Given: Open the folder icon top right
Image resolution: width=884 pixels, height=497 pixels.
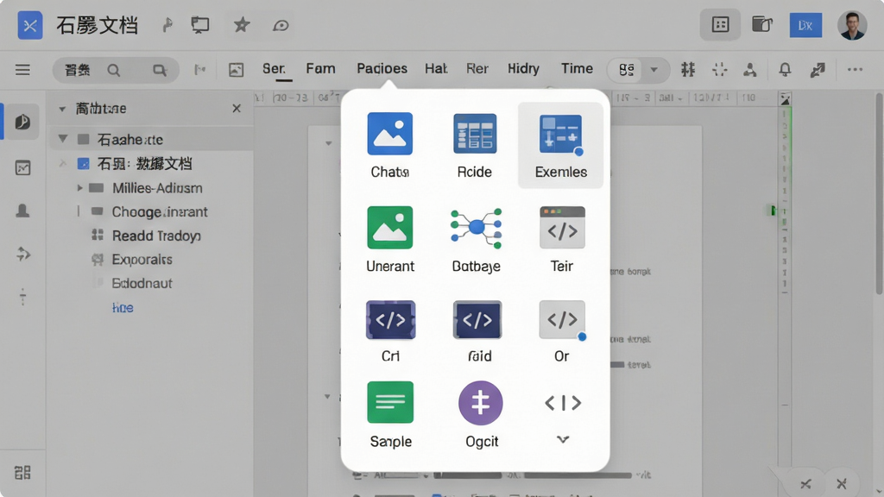Looking at the screenshot, I should coord(761,25).
